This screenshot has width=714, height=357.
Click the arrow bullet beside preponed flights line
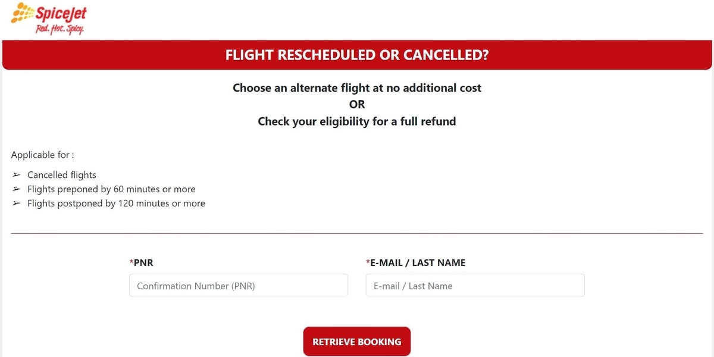pos(16,189)
